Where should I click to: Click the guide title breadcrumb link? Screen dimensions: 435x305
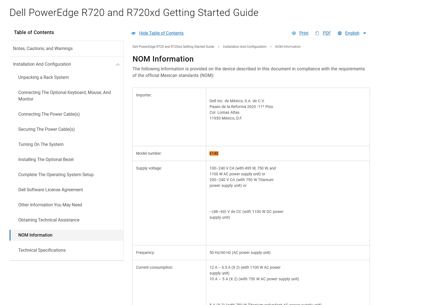click(173, 47)
